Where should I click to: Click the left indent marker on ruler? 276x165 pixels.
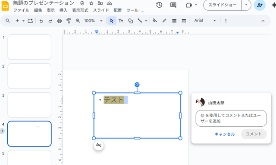coord(97,32)
